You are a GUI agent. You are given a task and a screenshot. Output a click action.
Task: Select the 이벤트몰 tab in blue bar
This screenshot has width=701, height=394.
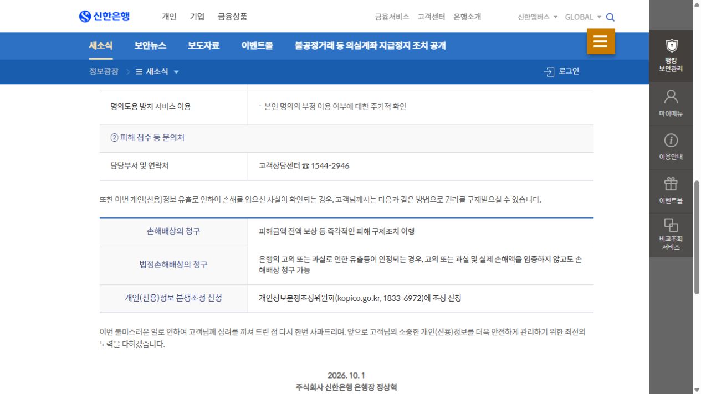(x=257, y=45)
